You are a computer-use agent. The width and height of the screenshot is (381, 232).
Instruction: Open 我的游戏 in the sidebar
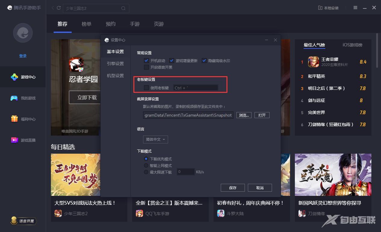tap(23, 98)
